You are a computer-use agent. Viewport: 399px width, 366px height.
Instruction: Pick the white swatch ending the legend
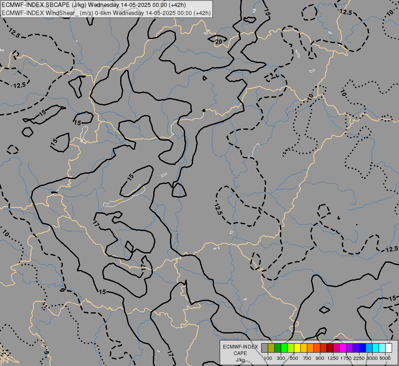pos(388,348)
